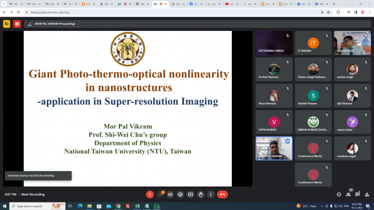The width and height of the screenshot is (374, 210).
Task: Bookmark this page with the star icon
Action: [328, 12]
